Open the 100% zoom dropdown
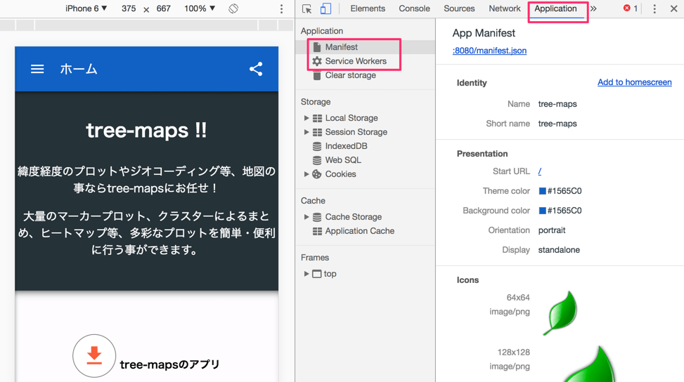The image size is (684, 382). (x=200, y=8)
